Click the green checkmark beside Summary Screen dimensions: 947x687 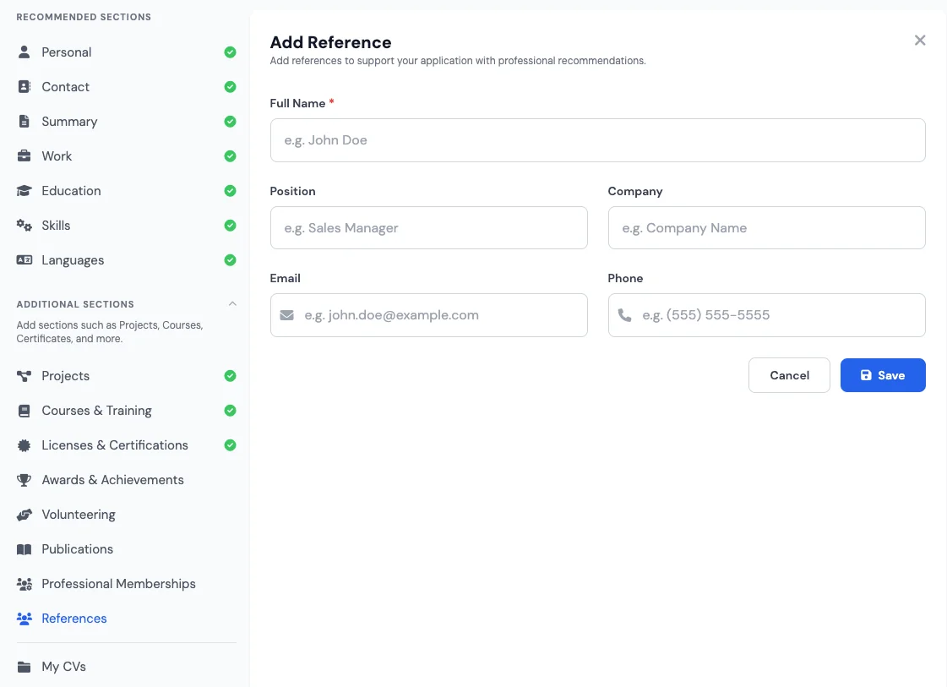pyautogui.click(x=230, y=122)
